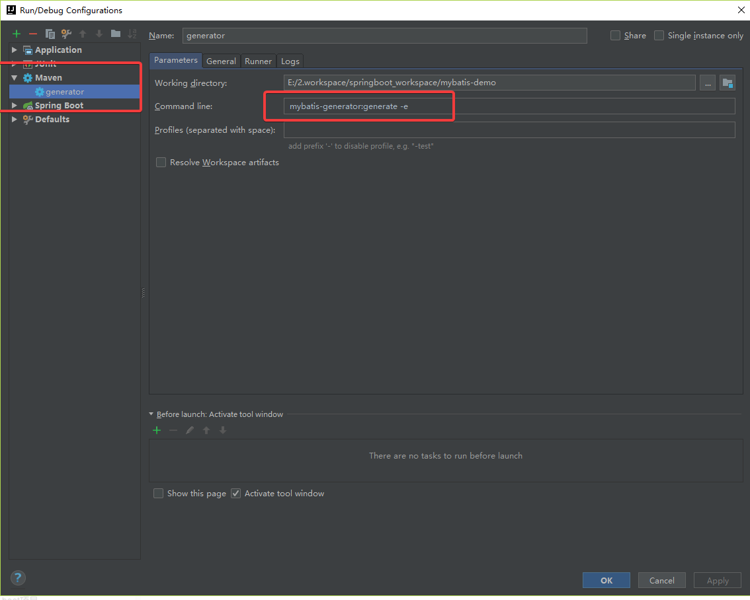
Task: Click the Working directory field
Action: point(489,83)
